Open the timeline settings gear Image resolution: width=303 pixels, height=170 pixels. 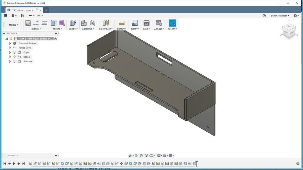click(x=298, y=164)
